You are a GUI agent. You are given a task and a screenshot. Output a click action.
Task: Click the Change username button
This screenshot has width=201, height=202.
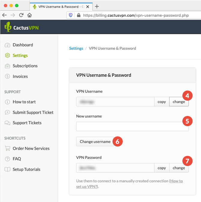point(95,141)
